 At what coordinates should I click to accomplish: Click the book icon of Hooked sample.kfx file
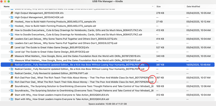[12, 22]
